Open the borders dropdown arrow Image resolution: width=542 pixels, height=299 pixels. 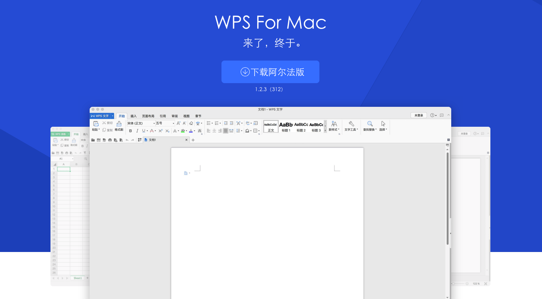click(x=259, y=131)
